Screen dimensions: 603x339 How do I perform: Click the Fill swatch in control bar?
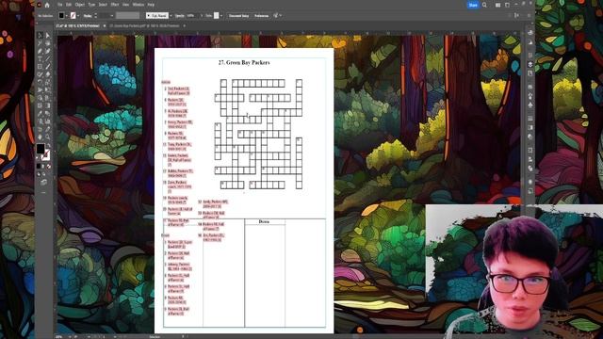(61, 16)
